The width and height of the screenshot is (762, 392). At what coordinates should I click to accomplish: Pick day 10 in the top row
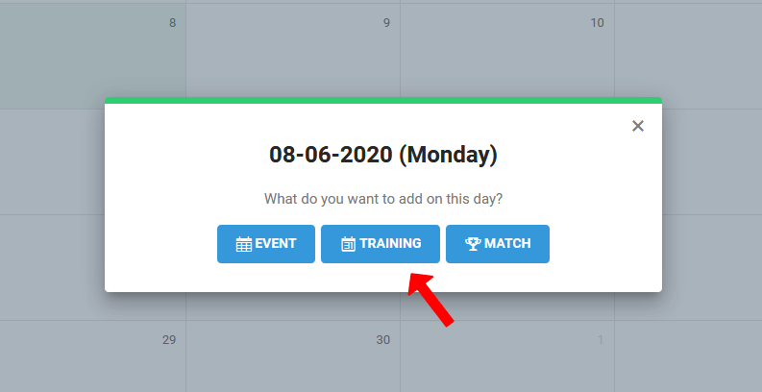click(x=506, y=53)
